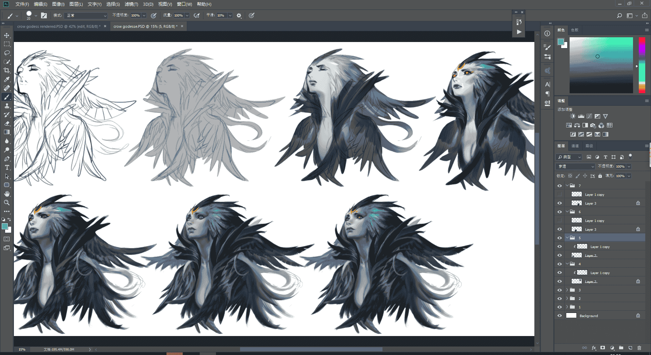This screenshot has height=355, width=651.
Task: Select the Move tool
Action: 7,35
